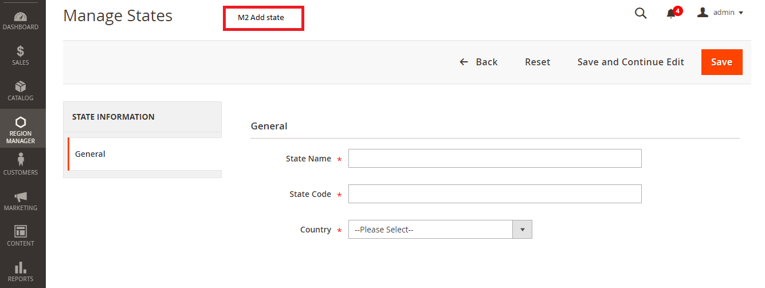Click the orange Save button
The image size is (765, 288).
(721, 62)
